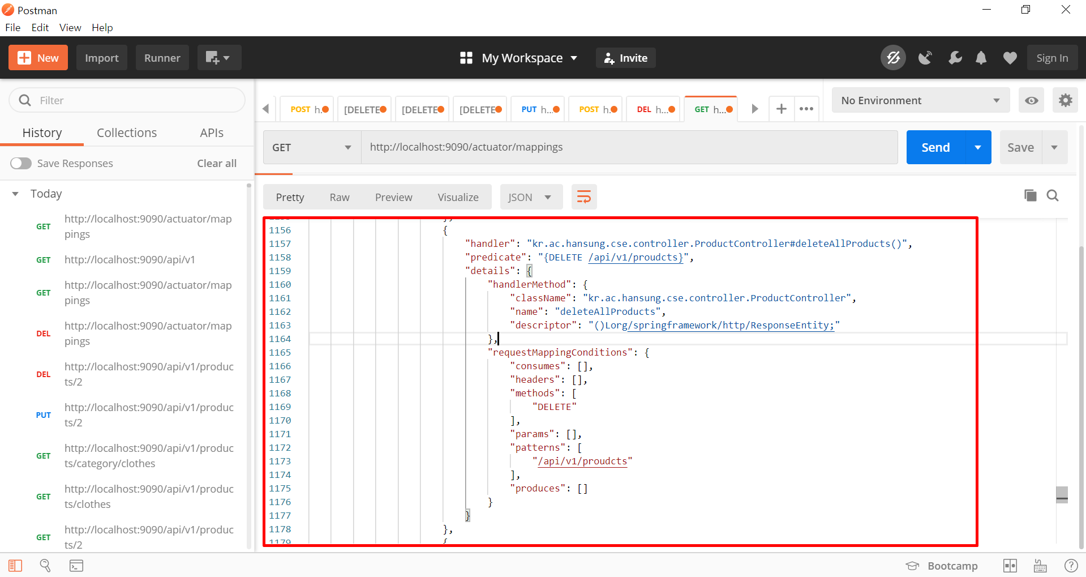Open keyboard shortcuts icon
This screenshot has height=577, width=1086.
pos(1040,566)
